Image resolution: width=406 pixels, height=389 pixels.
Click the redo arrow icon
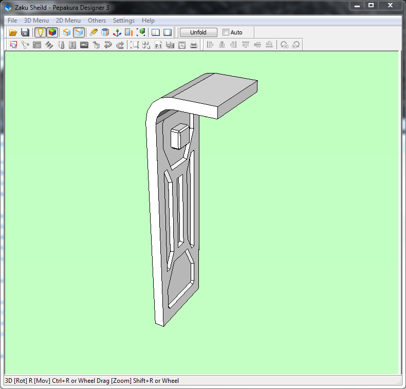pos(120,45)
